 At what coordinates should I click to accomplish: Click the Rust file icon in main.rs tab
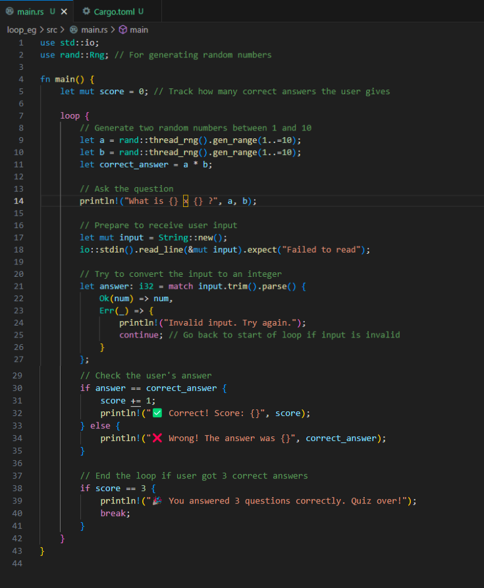click(10, 11)
